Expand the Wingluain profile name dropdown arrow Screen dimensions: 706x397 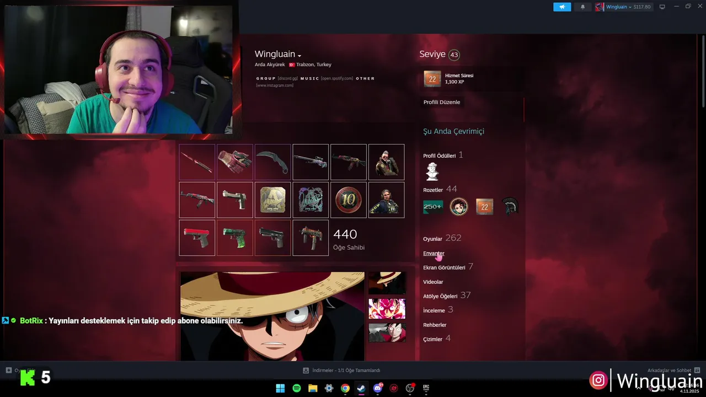click(299, 56)
